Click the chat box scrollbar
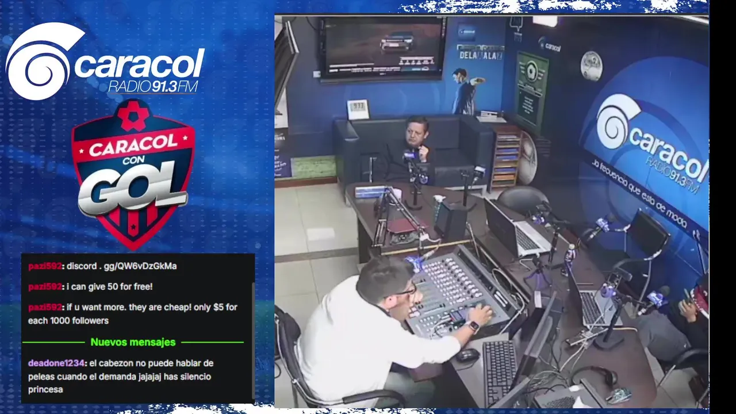 point(252,342)
